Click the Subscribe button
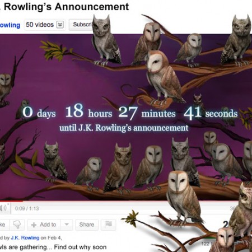Image resolution: width=252 pixels, height=252 pixels. pos(82,25)
